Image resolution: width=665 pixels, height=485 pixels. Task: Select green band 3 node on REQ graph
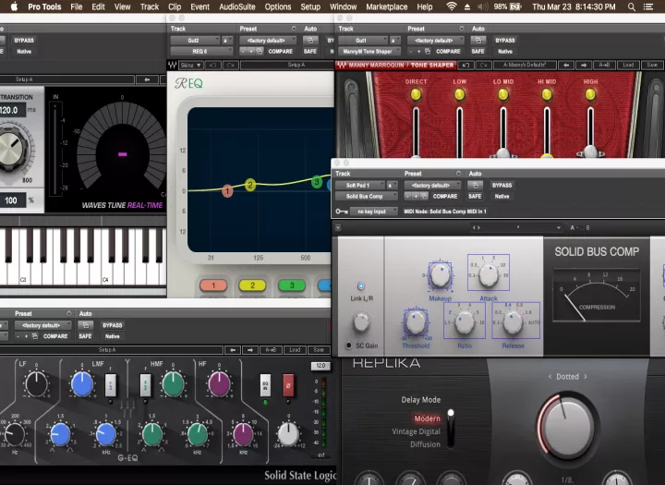[317, 182]
